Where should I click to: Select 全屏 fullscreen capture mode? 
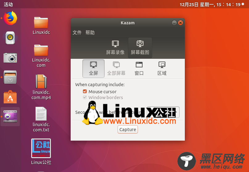(x=93, y=69)
